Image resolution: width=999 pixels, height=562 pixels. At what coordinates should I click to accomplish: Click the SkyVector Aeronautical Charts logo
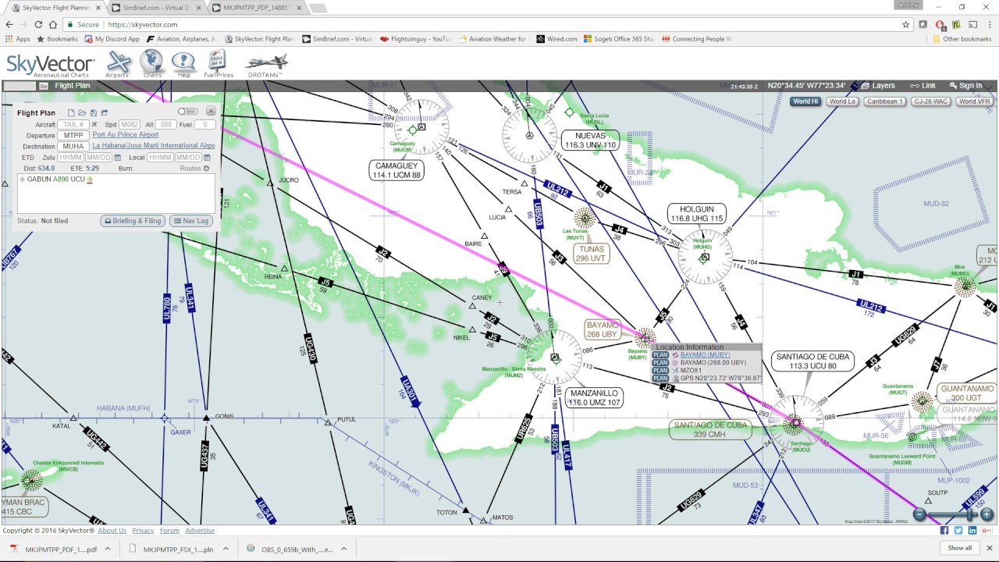pos(51,65)
